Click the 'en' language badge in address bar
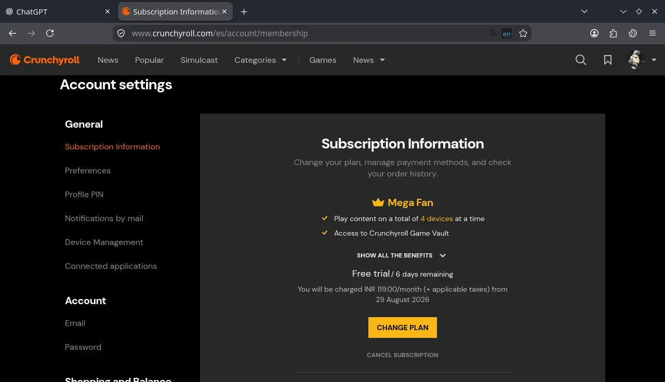The height and width of the screenshot is (382, 665). pos(507,34)
